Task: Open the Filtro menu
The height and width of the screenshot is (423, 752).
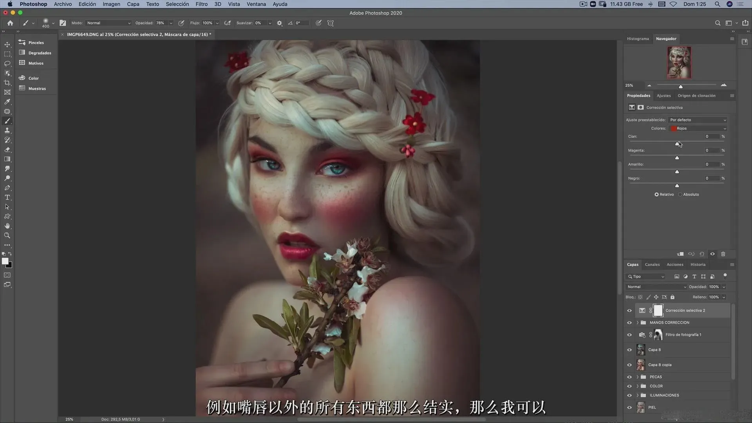Action: pos(201,4)
